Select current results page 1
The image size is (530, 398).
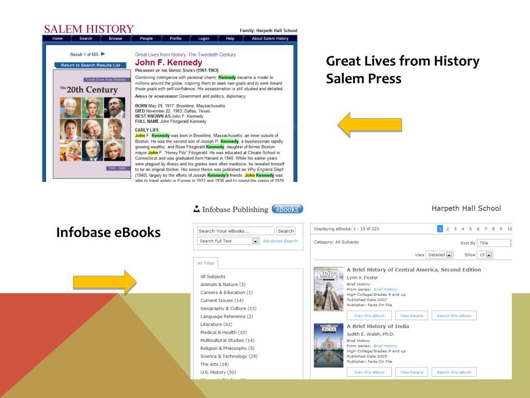(440, 229)
